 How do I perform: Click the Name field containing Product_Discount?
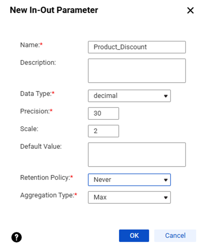pos(136,47)
